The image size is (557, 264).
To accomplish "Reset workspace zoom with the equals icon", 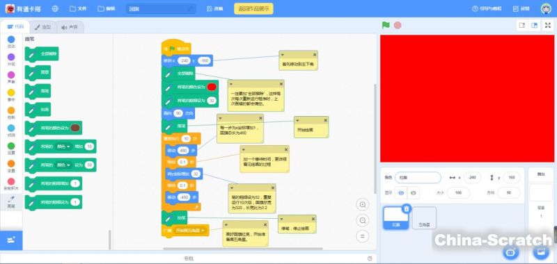I will (x=363, y=236).
